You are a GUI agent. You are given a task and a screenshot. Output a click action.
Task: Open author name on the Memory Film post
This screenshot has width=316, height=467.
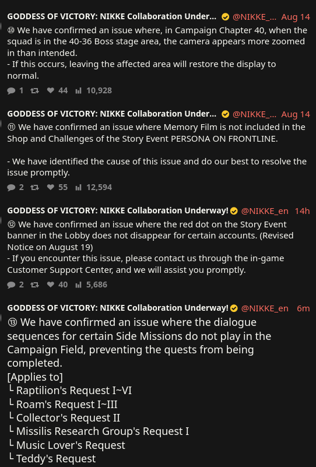point(112,114)
